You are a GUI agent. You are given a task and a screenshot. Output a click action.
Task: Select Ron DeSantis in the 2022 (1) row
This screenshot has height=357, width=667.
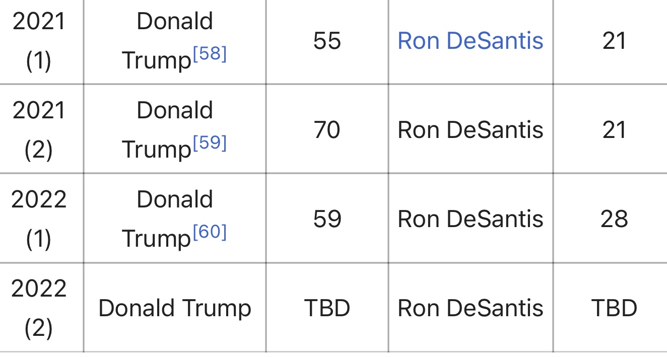(470, 219)
